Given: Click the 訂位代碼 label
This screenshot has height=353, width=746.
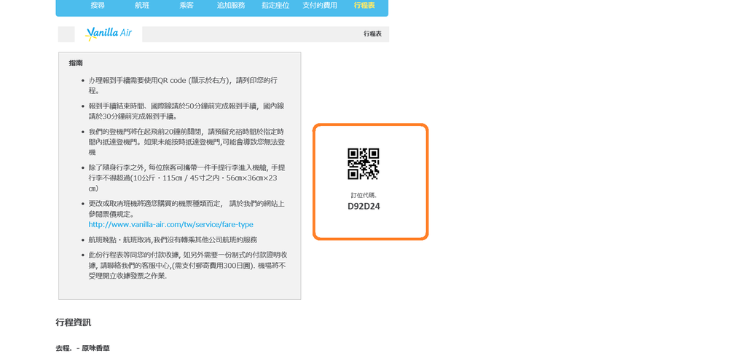Looking at the screenshot, I should coord(364,195).
